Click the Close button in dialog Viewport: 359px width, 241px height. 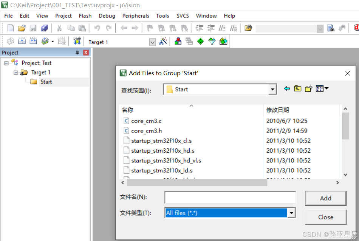point(326,217)
